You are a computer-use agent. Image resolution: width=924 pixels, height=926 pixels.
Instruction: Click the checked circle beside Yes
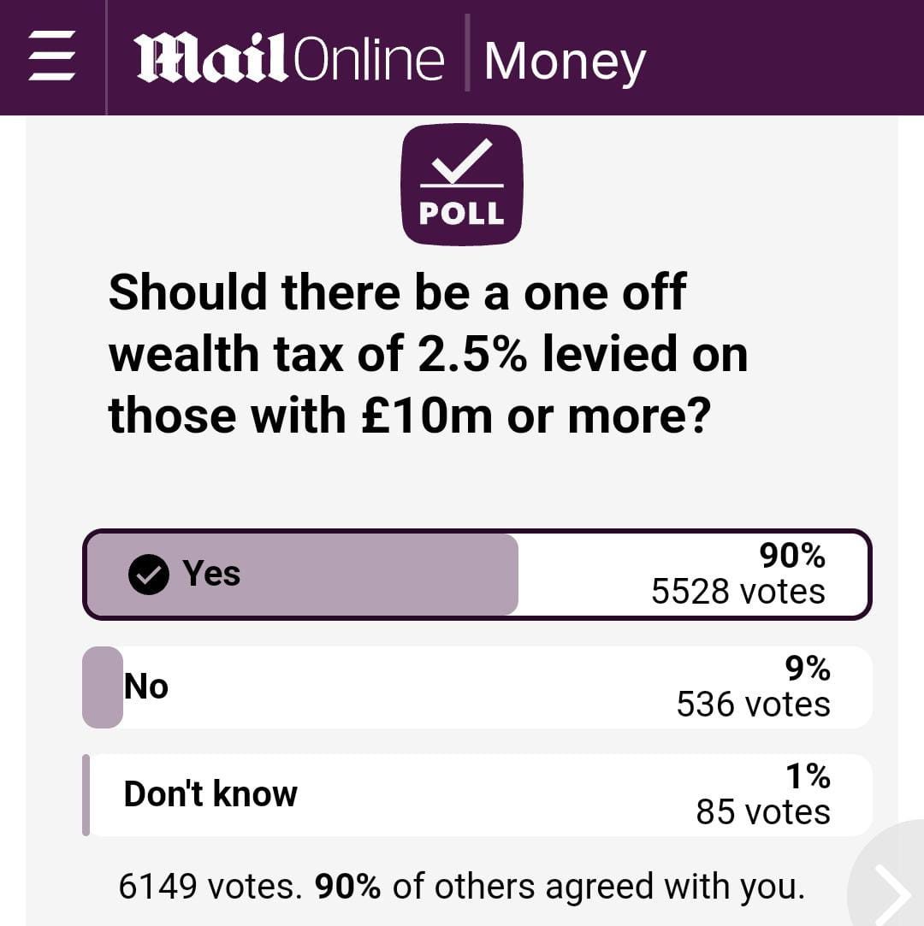(x=149, y=574)
